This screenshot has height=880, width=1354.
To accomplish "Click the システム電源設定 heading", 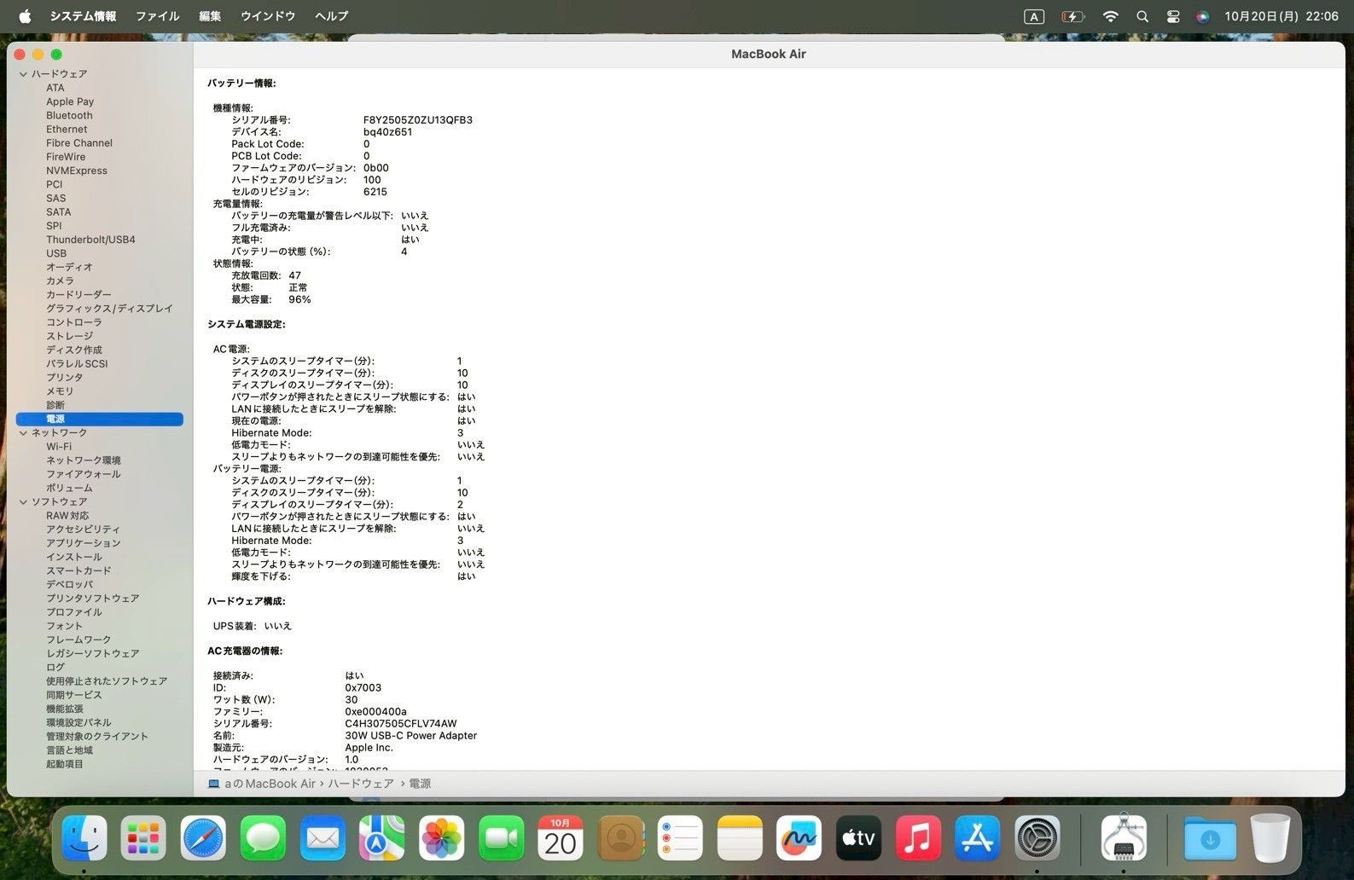I will (247, 324).
